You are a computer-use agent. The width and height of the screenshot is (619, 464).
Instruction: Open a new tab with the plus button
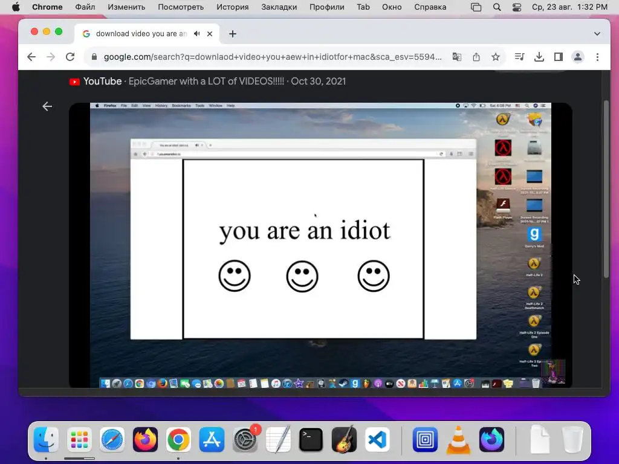point(233,34)
